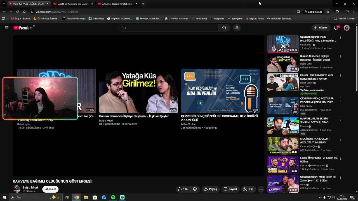Create a clip with Klip button
358x201 pixels.
(248, 189)
